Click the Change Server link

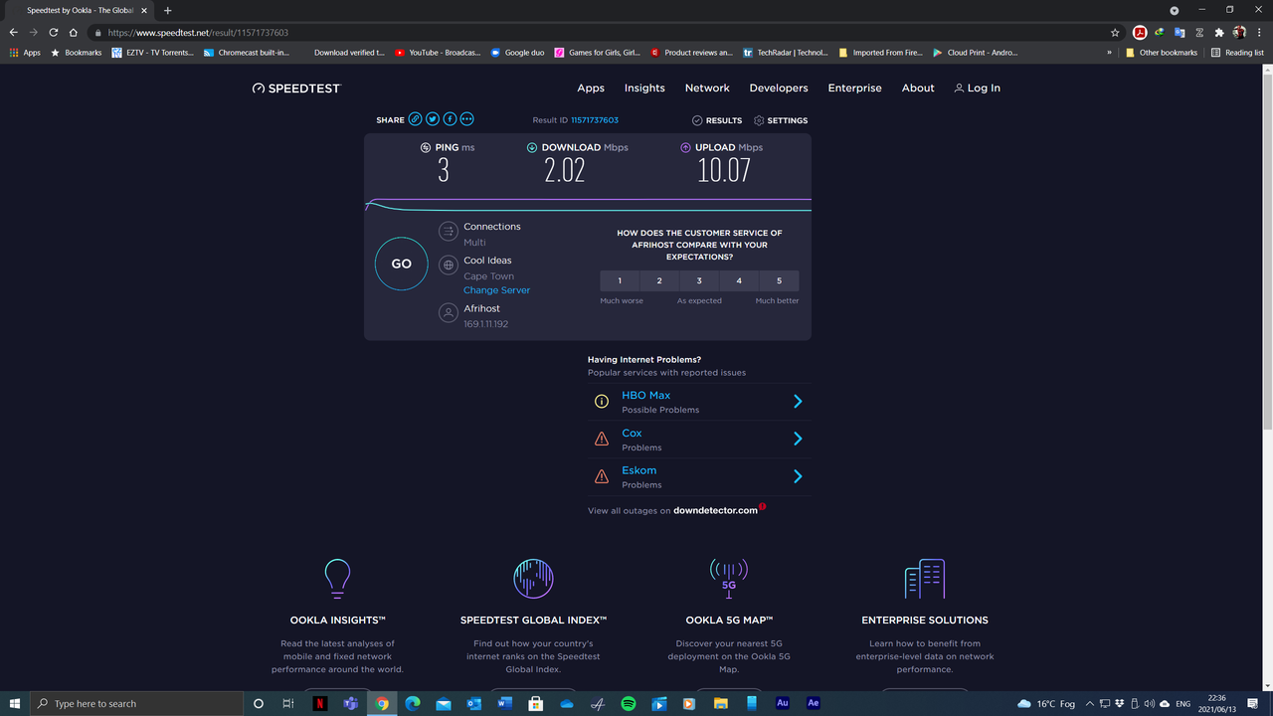pos(496,290)
